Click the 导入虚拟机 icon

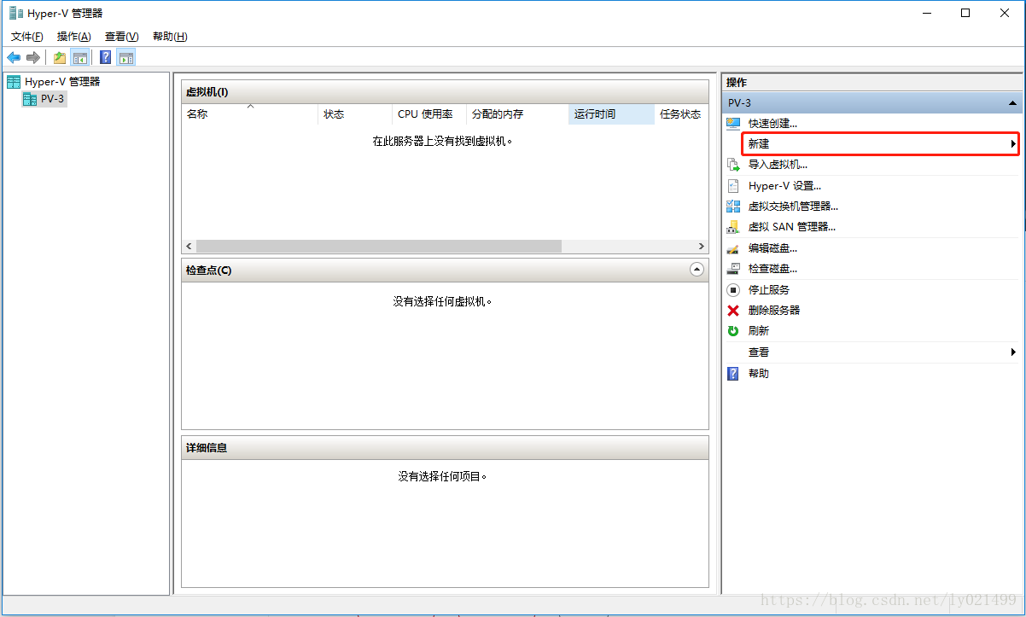pos(732,165)
